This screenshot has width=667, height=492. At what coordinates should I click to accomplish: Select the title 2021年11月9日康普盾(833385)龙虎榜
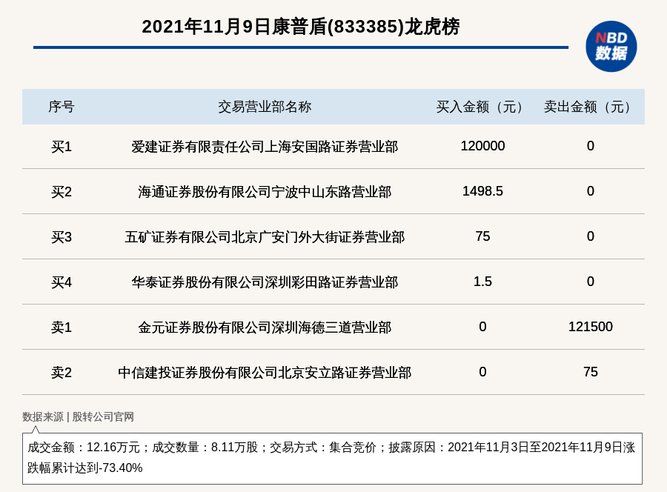pyautogui.click(x=301, y=27)
